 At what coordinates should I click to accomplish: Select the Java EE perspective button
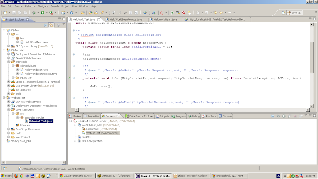[294, 13]
